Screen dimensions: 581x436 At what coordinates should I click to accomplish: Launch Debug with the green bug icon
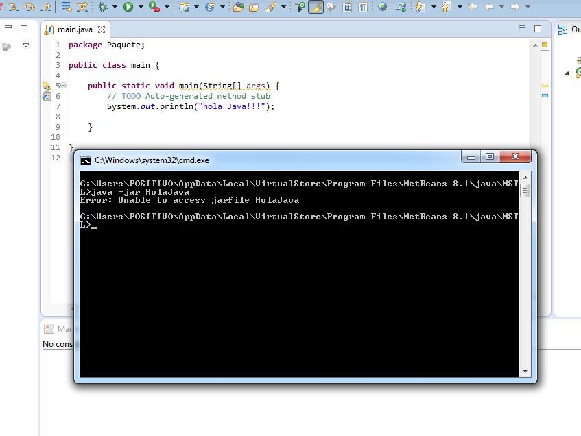point(103,7)
